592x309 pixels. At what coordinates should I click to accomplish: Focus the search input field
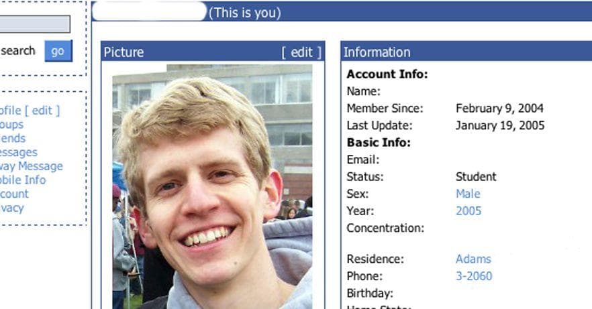pyautogui.click(x=35, y=24)
